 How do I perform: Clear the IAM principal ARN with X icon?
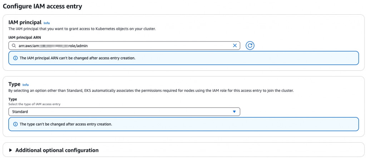[x=235, y=45]
